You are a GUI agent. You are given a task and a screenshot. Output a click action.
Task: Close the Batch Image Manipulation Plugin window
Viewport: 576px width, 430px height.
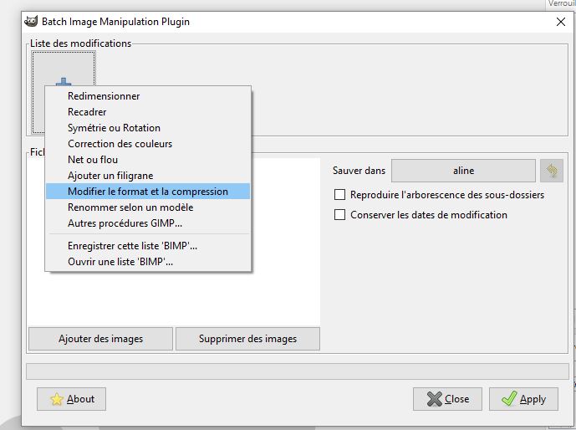561,22
